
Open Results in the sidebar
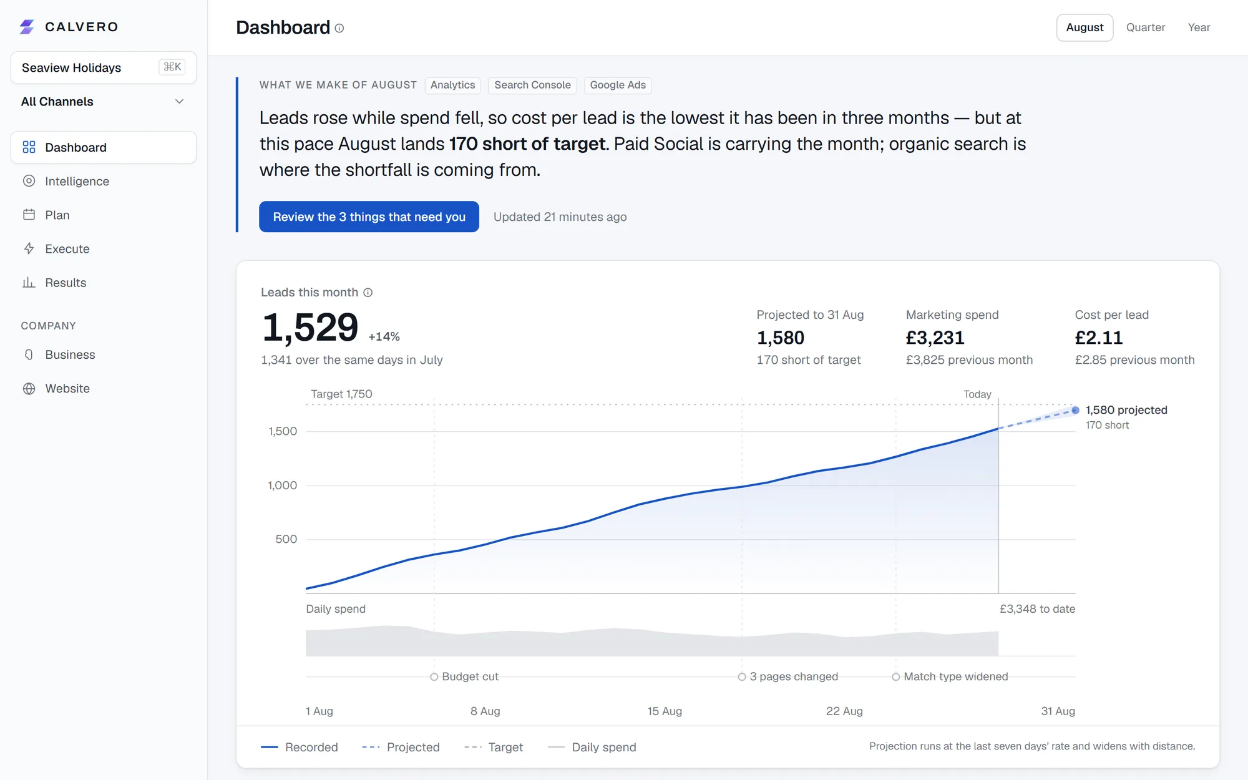(104, 283)
